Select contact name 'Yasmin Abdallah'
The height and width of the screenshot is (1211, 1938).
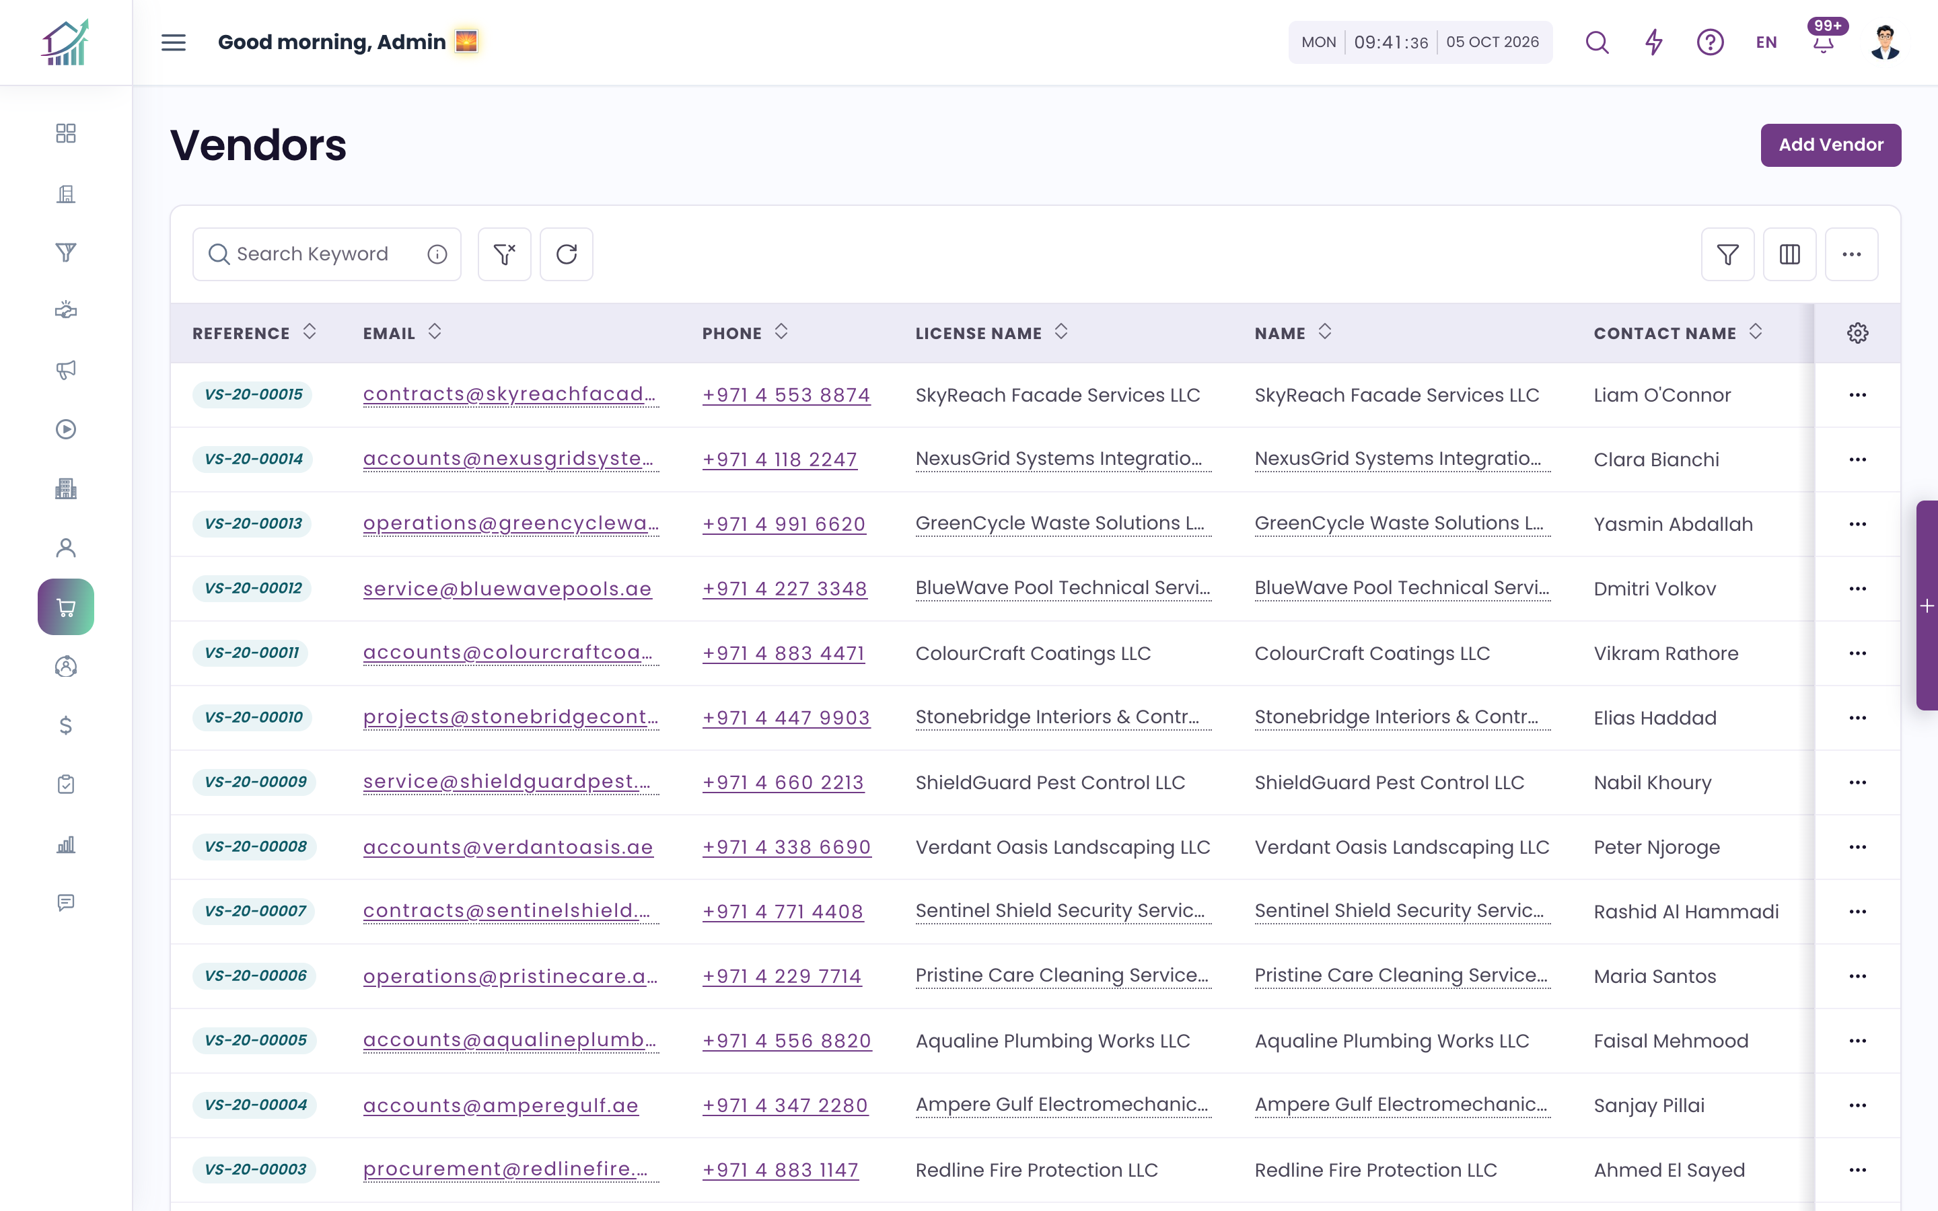coord(1673,524)
